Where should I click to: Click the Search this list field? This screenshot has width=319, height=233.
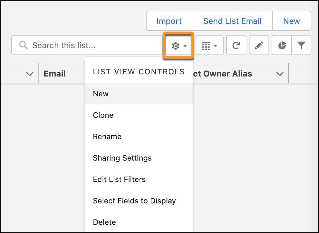click(x=87, y=45)
